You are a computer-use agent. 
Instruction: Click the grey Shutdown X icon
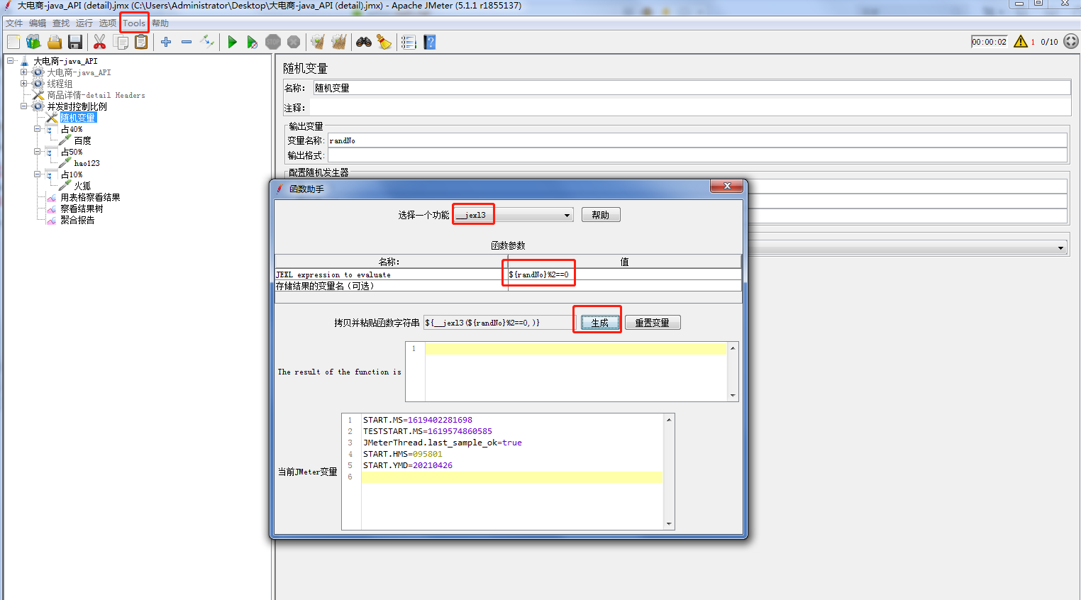(x=294, y=42)
